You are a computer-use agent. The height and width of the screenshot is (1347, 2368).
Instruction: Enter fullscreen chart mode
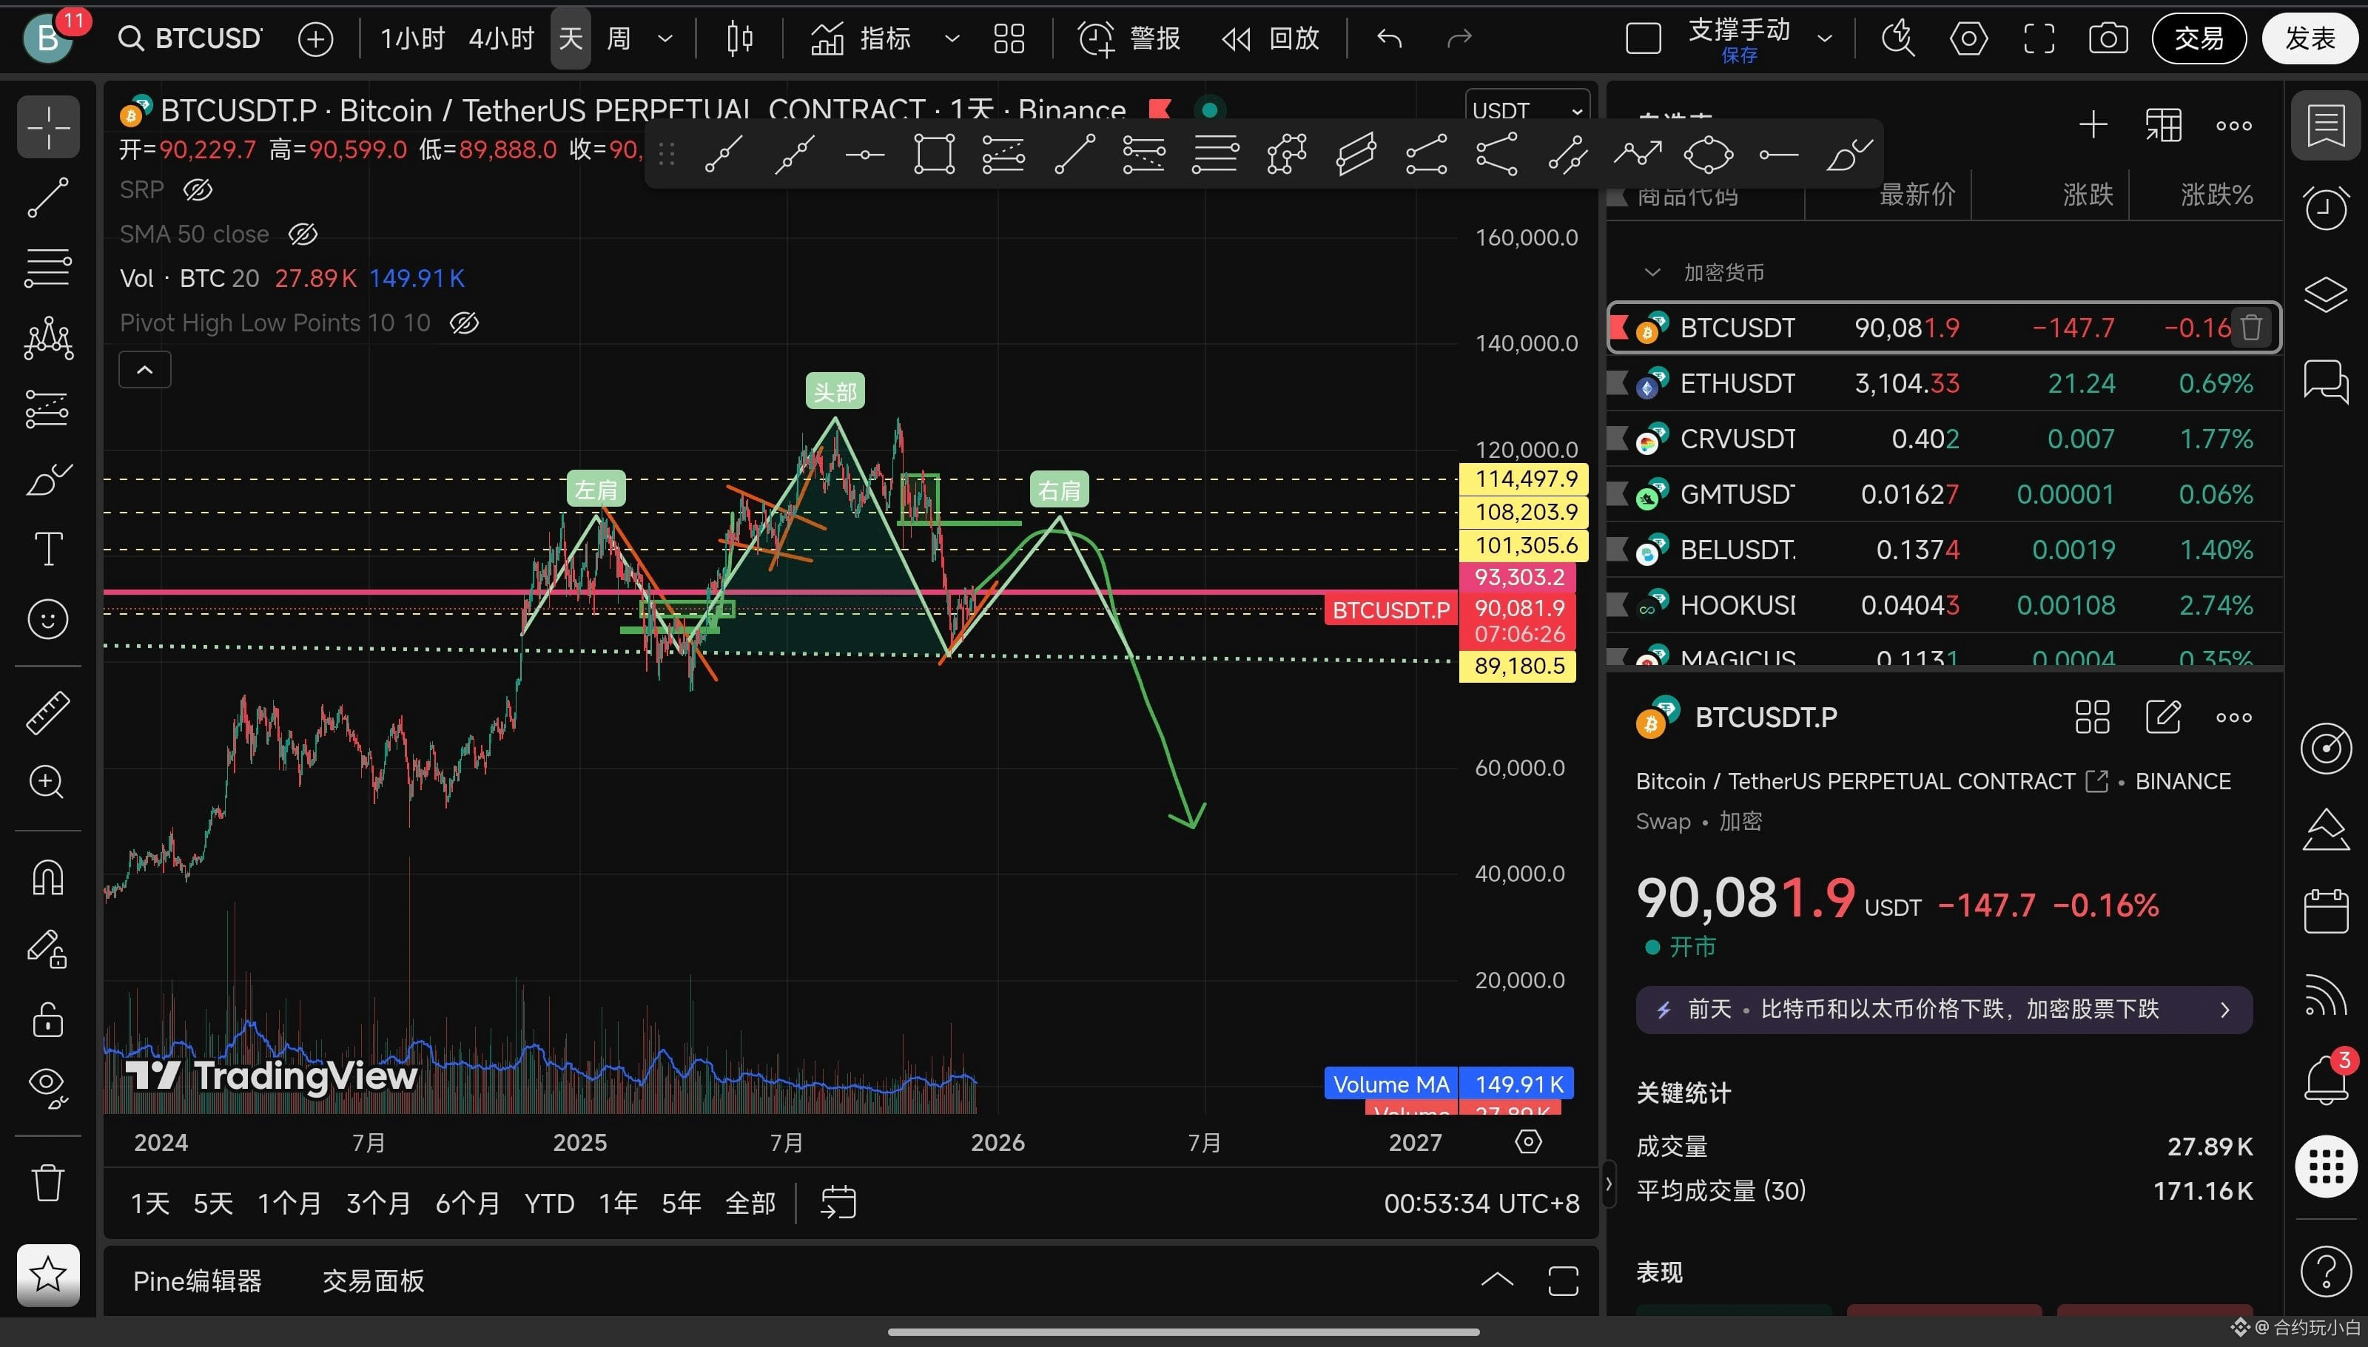pyautogui.click(x=2039, y=39)
